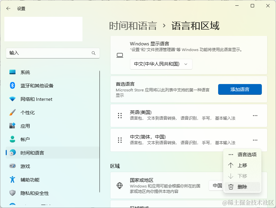Viewport: 276px width, 208px height.
Task: Click the 添加语言 button
Action: [240, 89]
